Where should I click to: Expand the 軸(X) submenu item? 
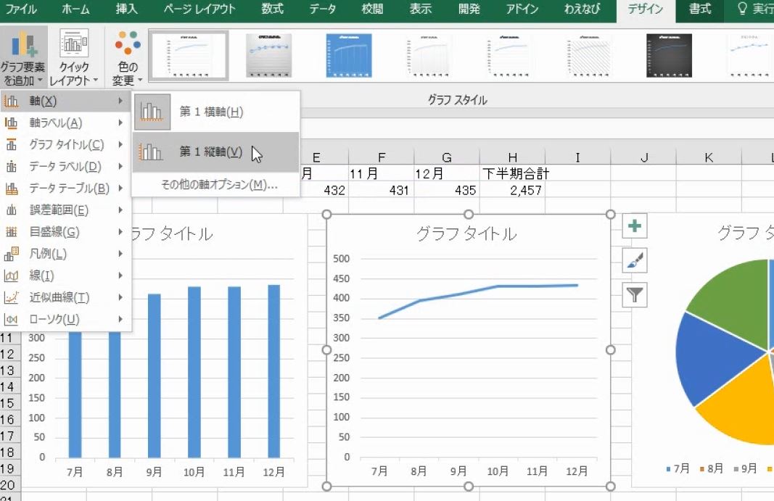pyautogui.click(x=65, y=101)
